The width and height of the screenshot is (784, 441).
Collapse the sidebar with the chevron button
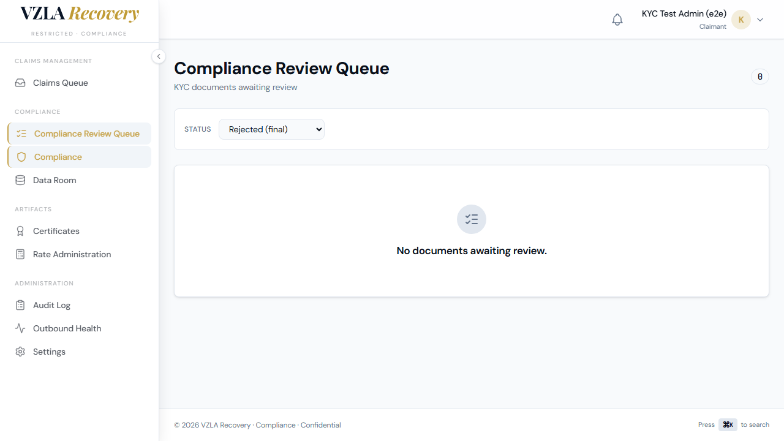[x=159, y=56]
